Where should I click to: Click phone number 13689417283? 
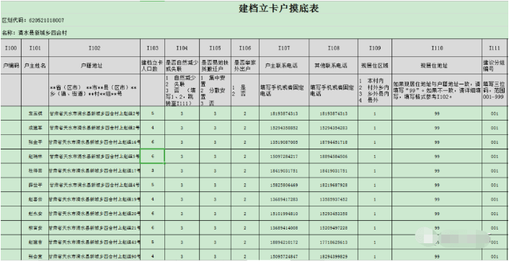pos(284,199)
